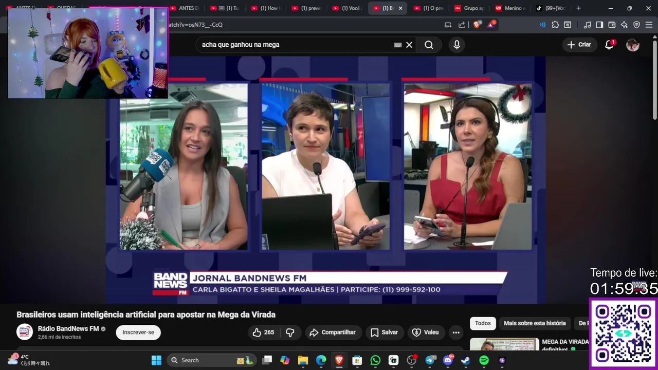Open the browser share icon

(x=462, y=25)
